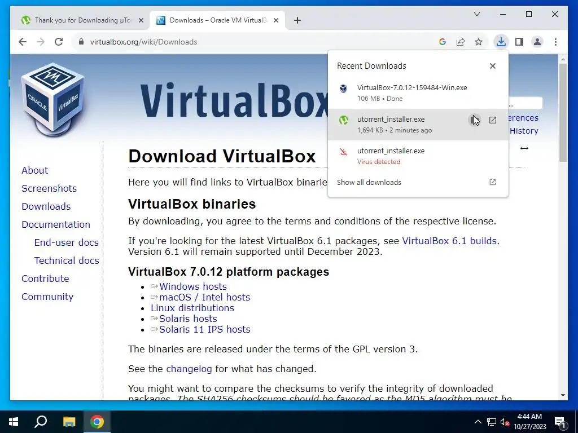
Task: View site information padlock icon
Action: [81, 42]
